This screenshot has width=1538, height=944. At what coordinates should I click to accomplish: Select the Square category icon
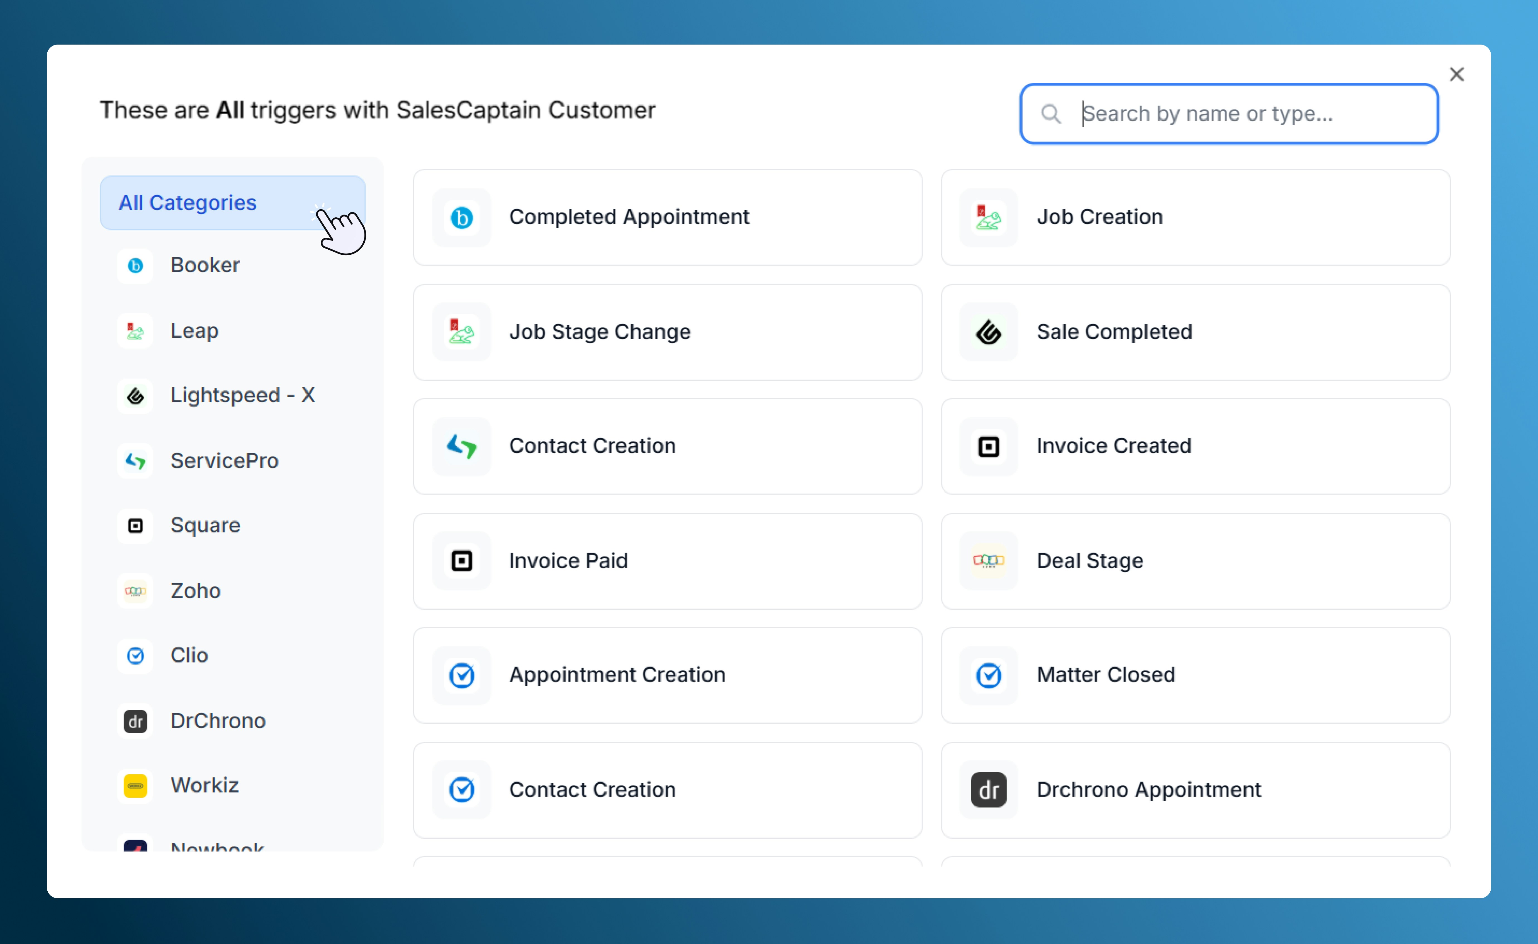click(135, 526)
